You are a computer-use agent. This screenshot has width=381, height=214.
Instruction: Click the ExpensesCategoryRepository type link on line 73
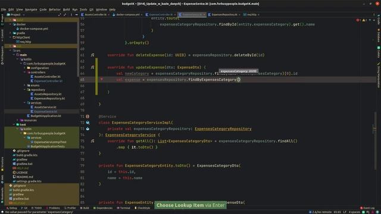click(x=223, y=129)
